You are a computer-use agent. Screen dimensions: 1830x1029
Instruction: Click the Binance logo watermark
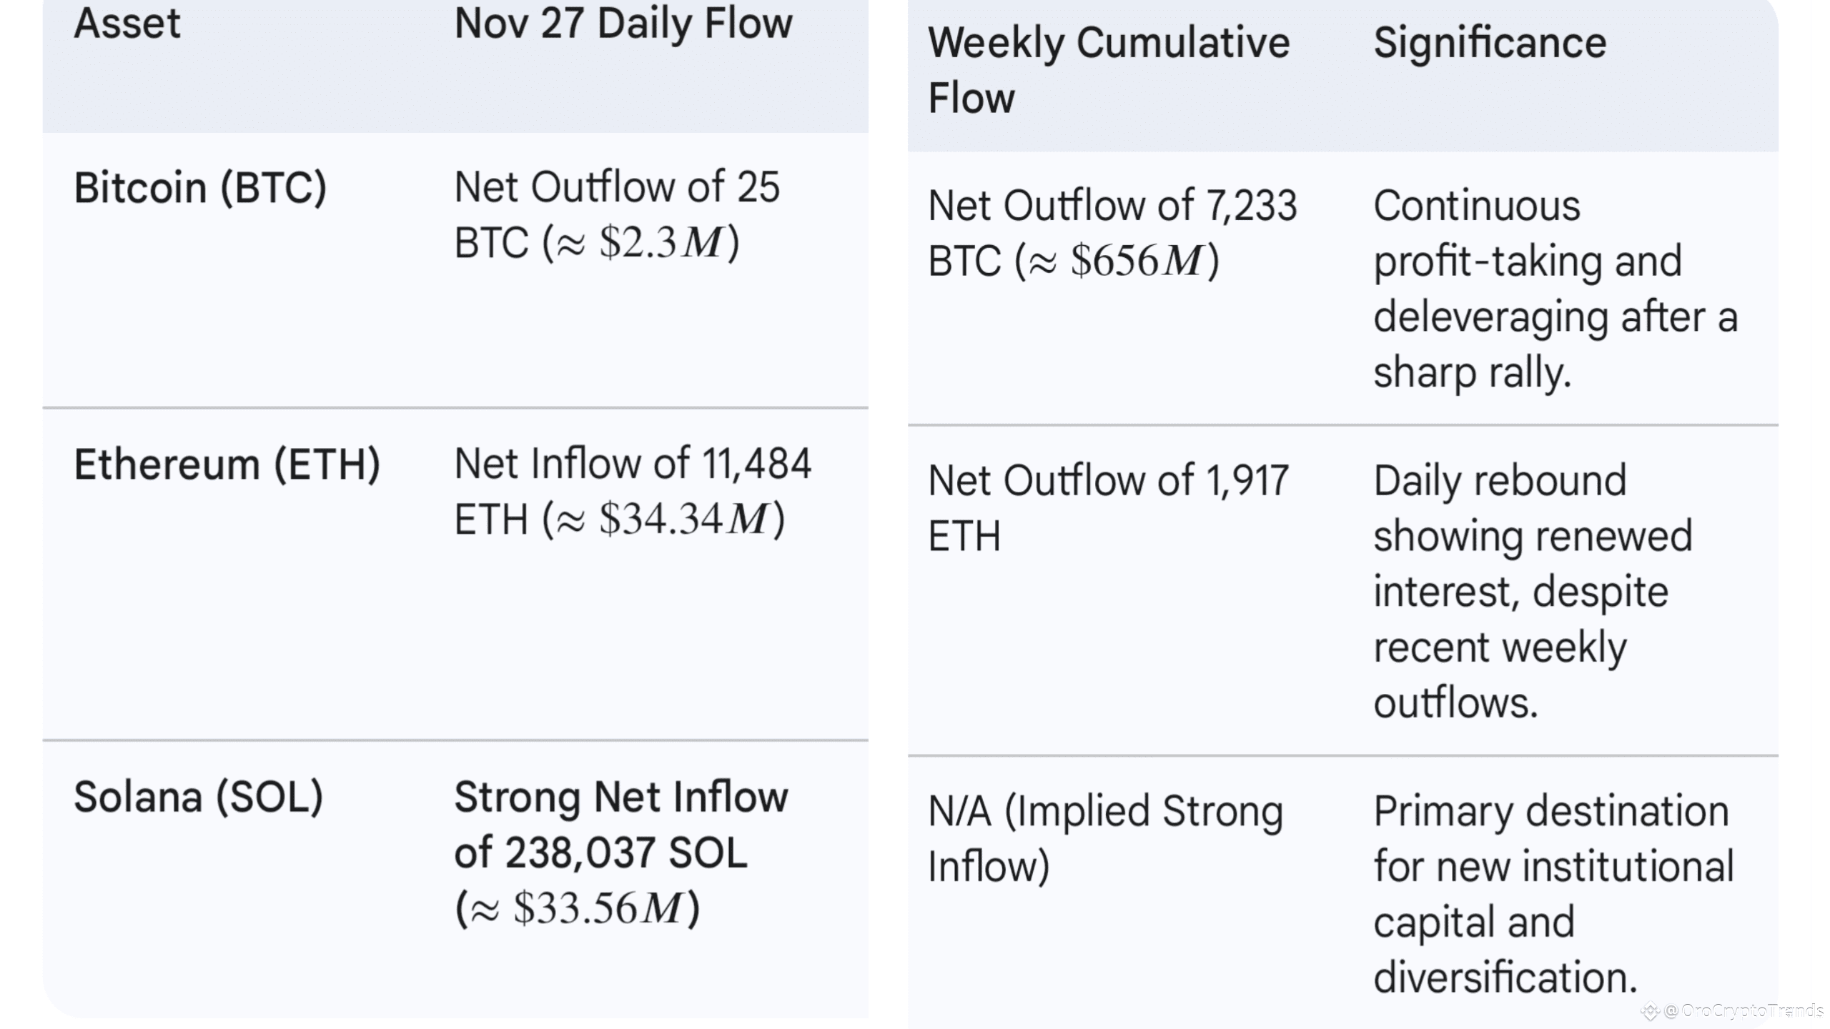coord(1650,1011)
